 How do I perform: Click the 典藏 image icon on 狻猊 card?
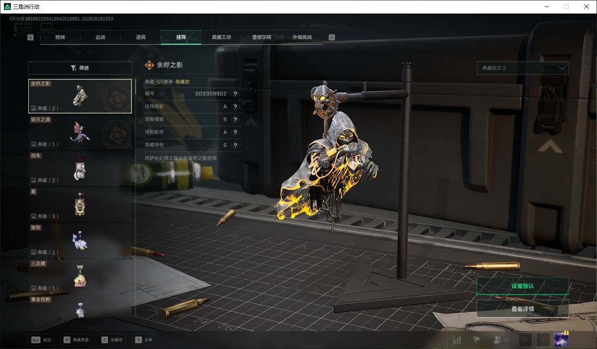coord(34,252)
